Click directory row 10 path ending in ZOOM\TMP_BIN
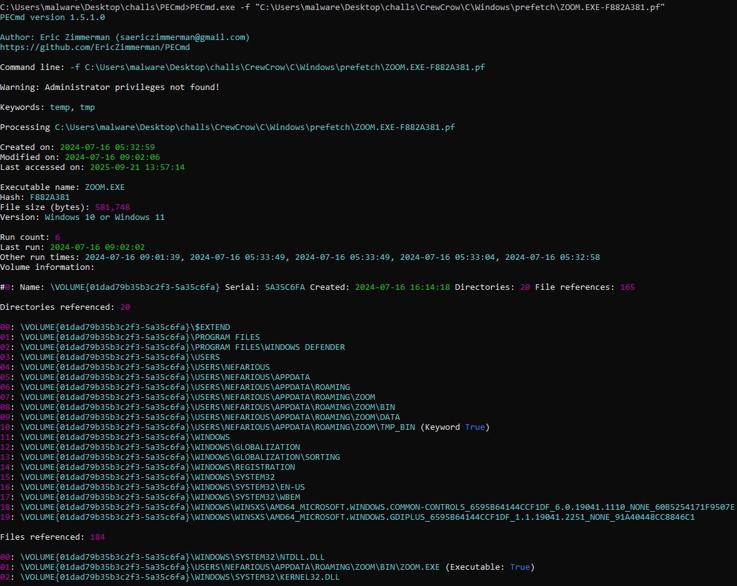 pos(218,427)
